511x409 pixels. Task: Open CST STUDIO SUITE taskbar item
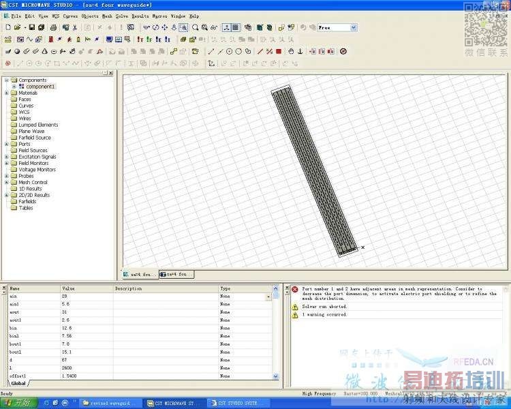(x=238, y=403)
